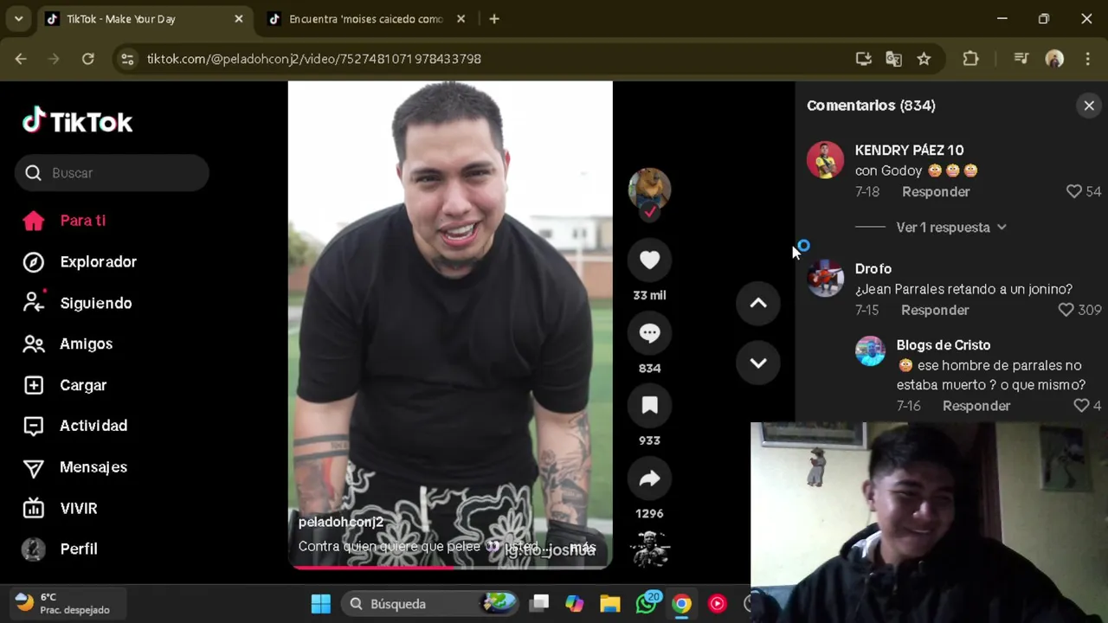The image size is (1108, 623).
Task: Reply to Blogs de Cristo comment
Action: [976, 406]
